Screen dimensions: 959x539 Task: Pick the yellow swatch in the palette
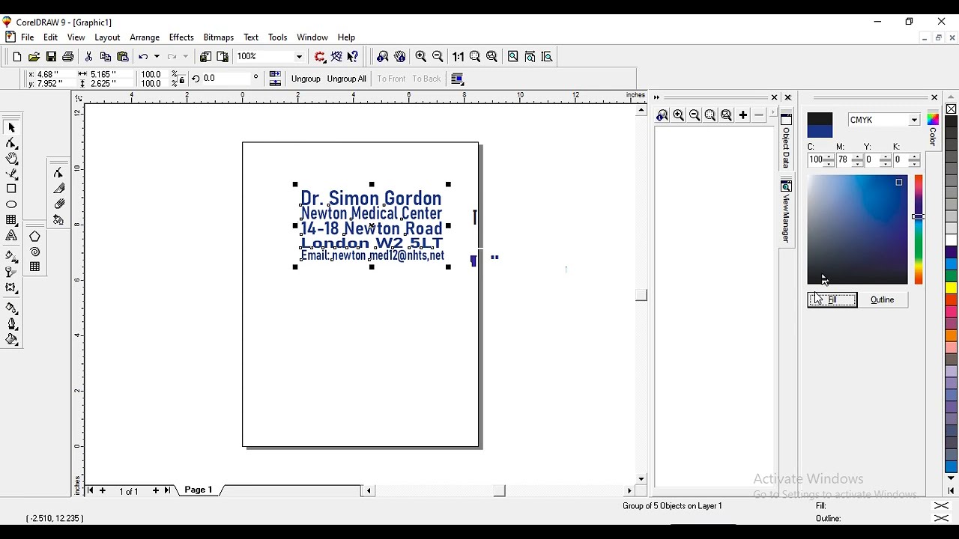[x=952, y=288]
